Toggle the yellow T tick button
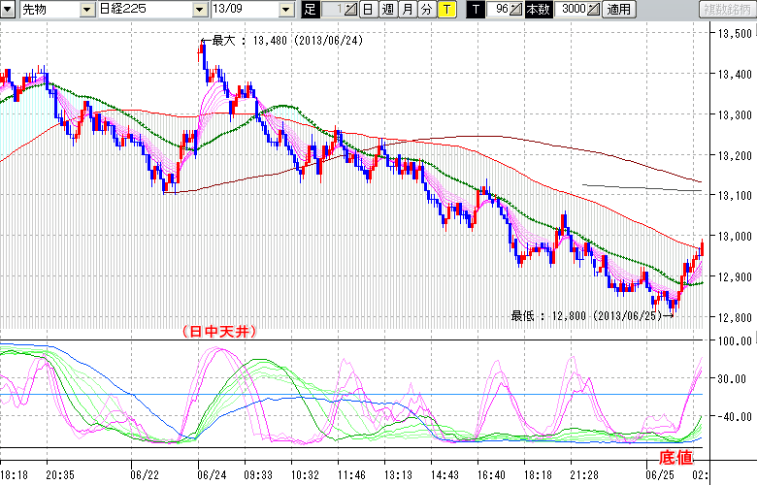The width and height of the screenshot is (757, 485). point(445,10)
